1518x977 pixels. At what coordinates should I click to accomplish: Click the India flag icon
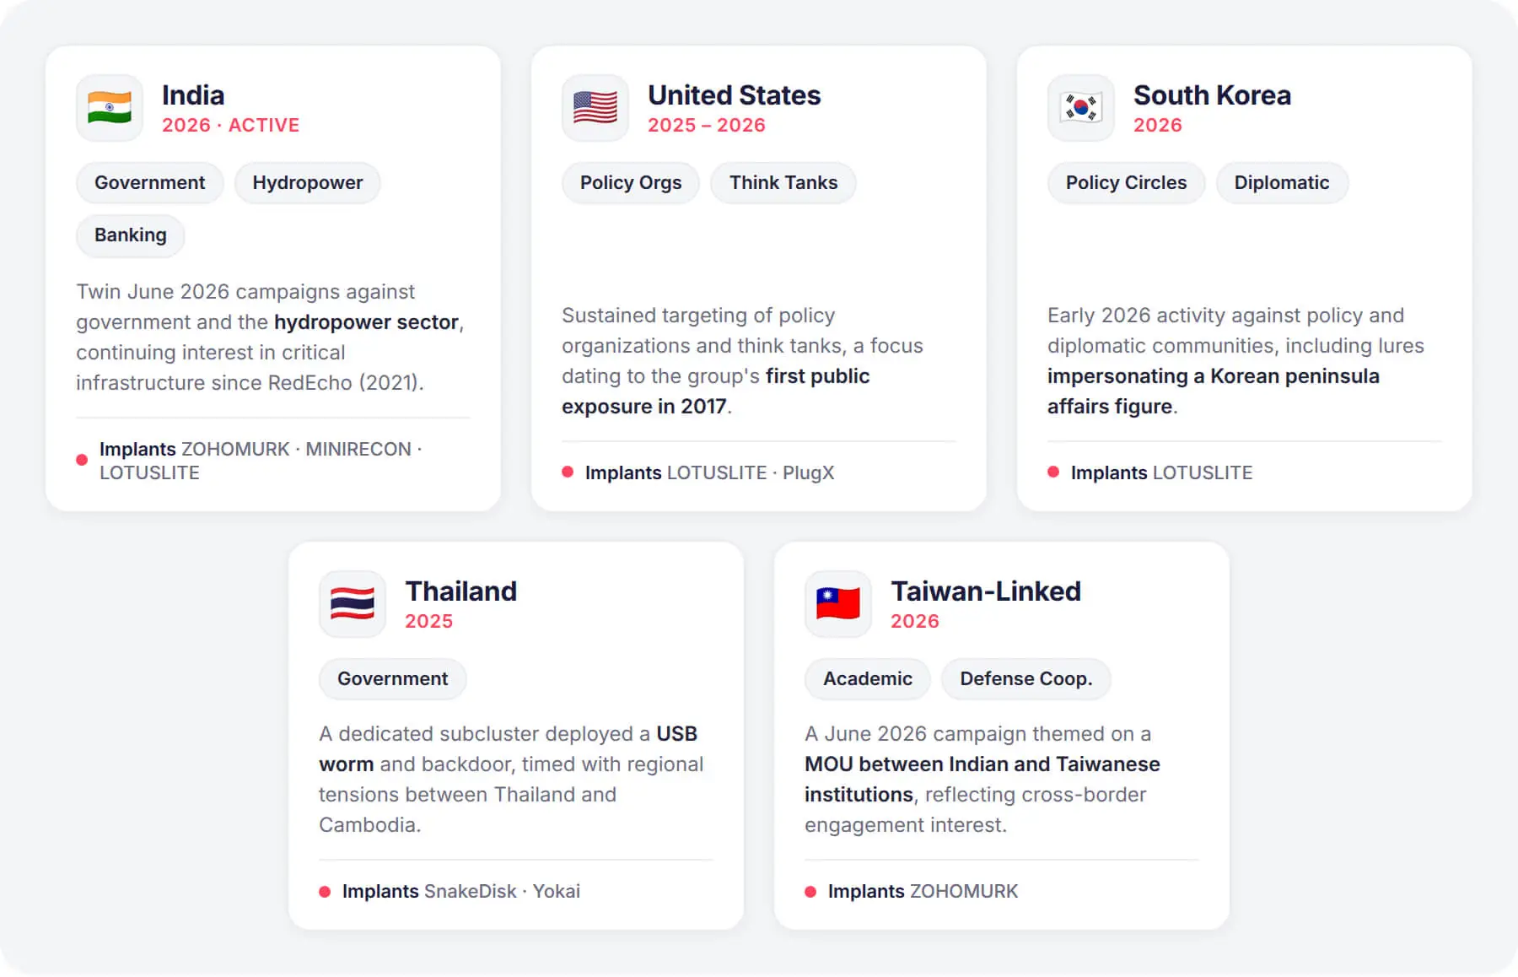[110, 108]
